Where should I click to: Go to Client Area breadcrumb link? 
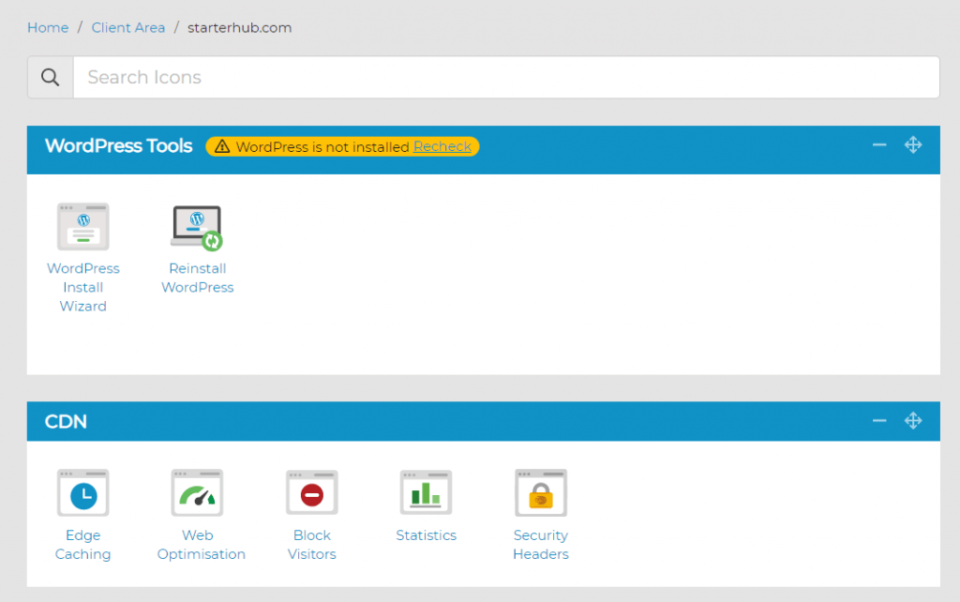click(127, 27)
